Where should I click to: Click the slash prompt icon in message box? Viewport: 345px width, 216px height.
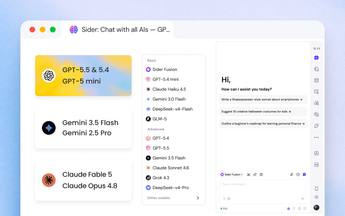(224, 199)
